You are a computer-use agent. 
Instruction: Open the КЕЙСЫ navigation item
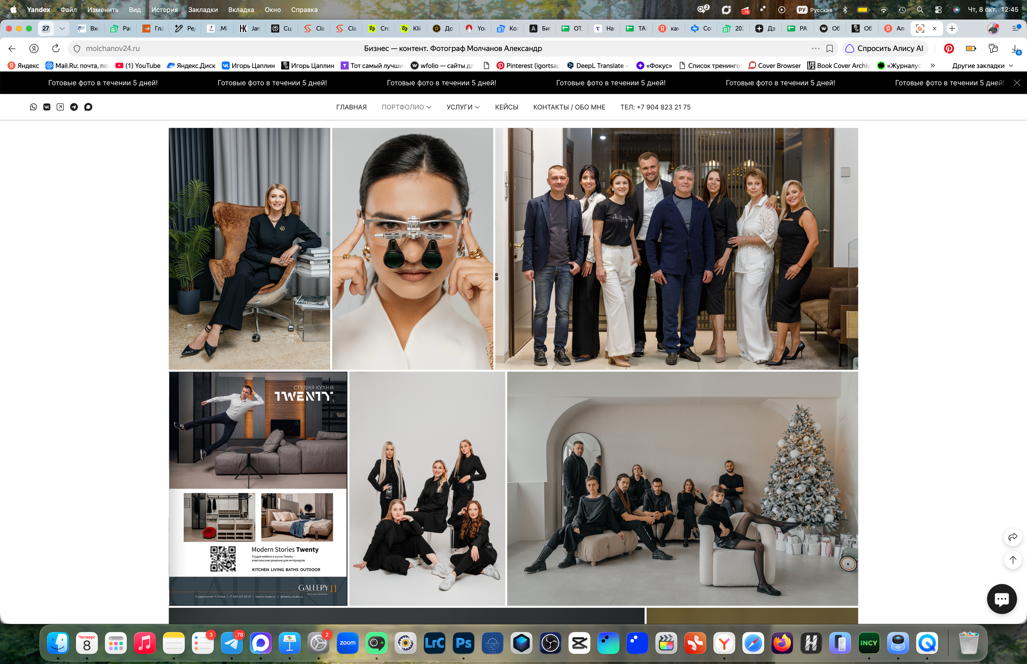507,107
